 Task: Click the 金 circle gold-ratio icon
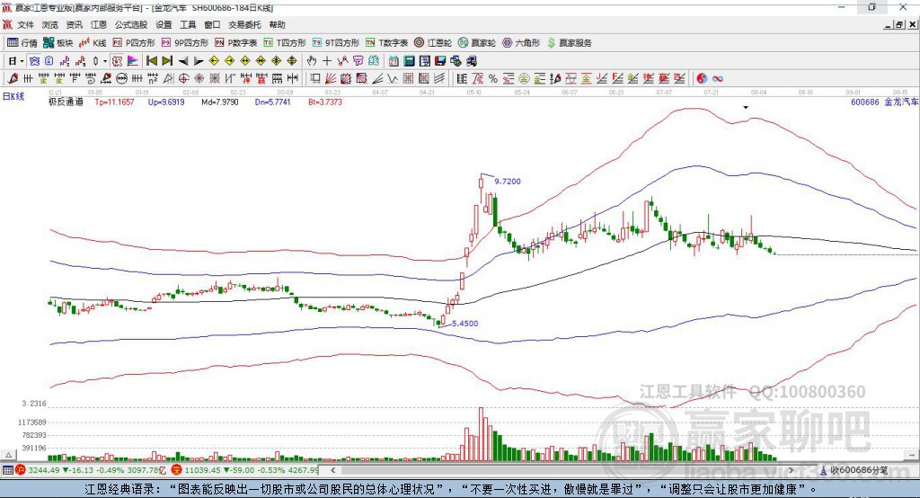[x=524, y=78]
